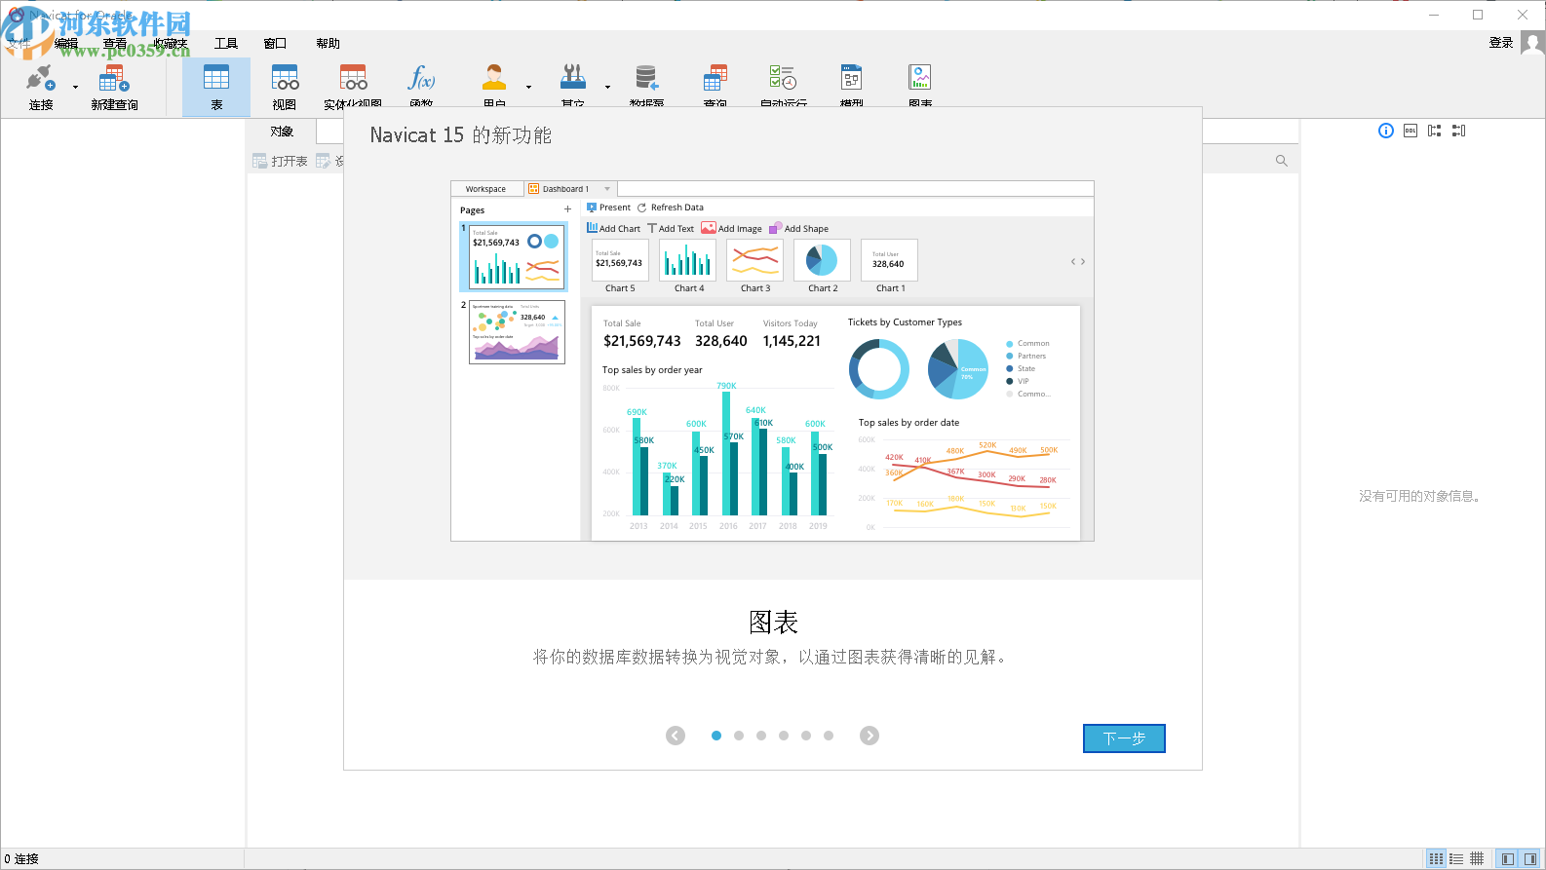Open the Model toolbar icon
1546x870 pixels.
852,88
